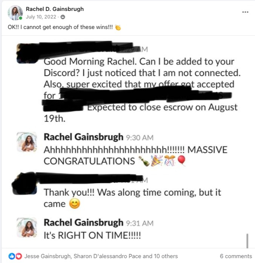Screen dimensions: 255x263
Task: Click the champagne bottle emoji
Action: click(x=144, y=161)
